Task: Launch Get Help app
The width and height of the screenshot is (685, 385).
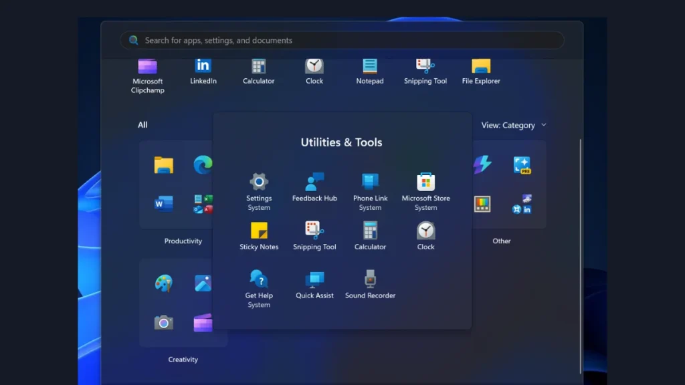Action: 259,289
